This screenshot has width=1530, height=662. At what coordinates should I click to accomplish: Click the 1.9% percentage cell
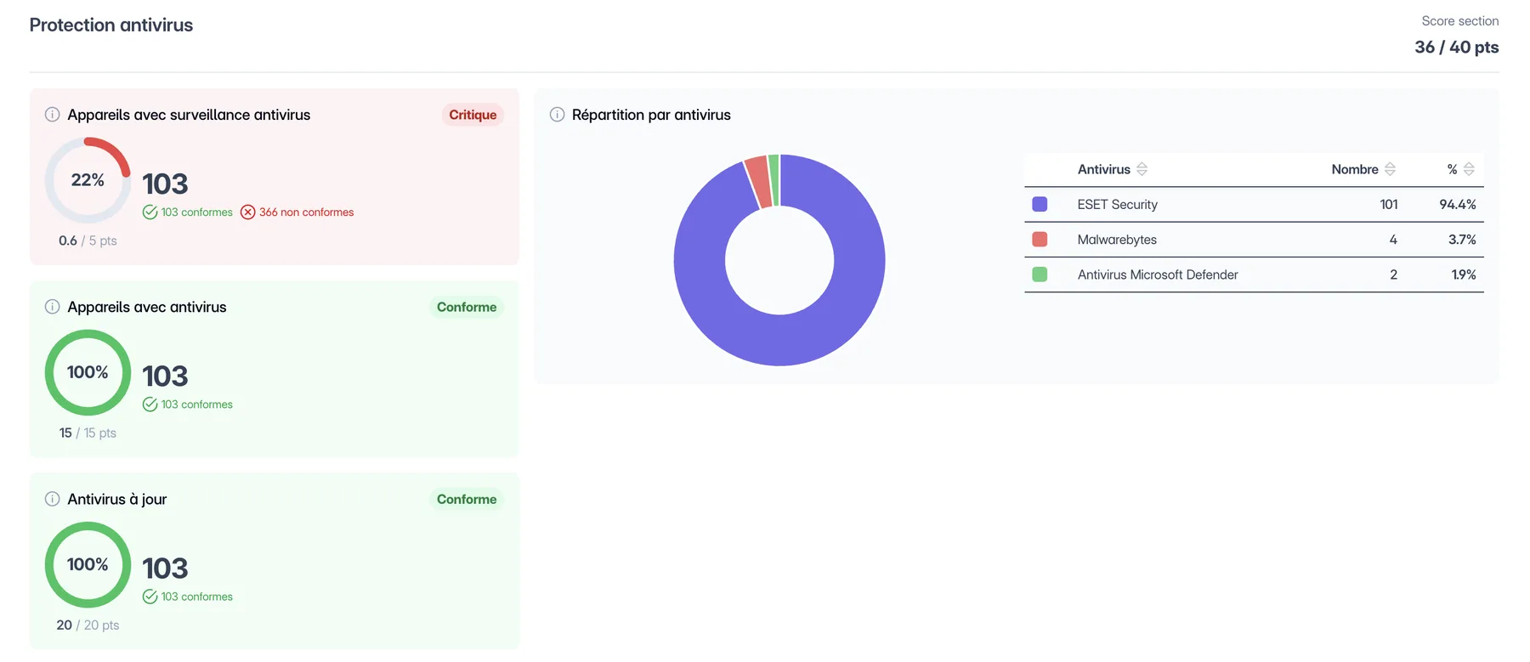coord(1464,274)
